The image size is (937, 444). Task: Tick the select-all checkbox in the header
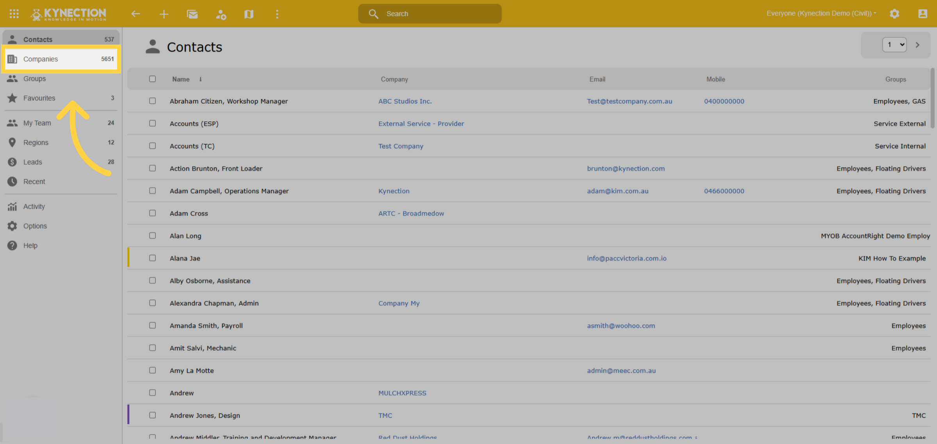point(152,79)
